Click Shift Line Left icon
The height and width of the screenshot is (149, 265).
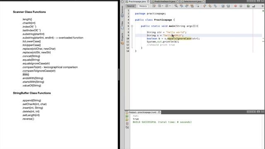(223, 6)
